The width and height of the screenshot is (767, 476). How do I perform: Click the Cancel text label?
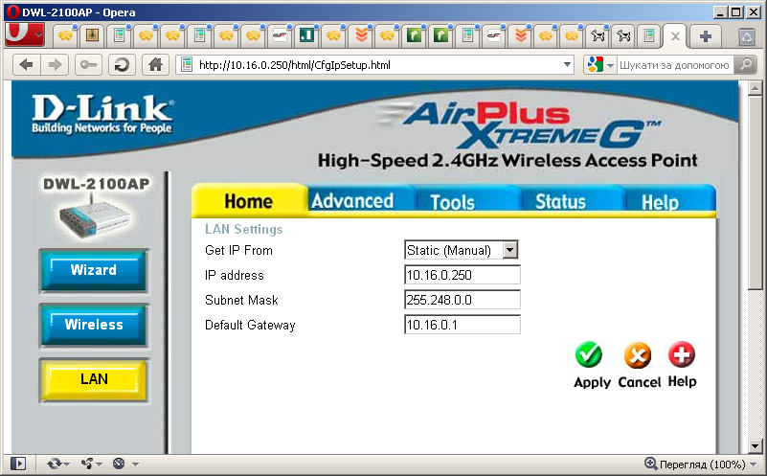pos(640,381)
